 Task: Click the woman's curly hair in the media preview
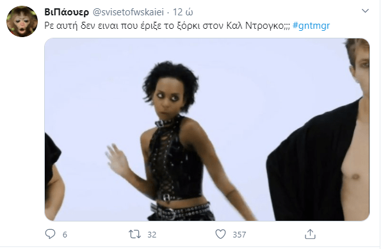tap(172, 80)
